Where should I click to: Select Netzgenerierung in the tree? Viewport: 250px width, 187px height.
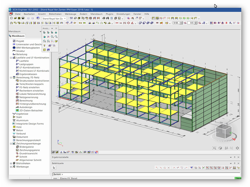pos(29,97)
